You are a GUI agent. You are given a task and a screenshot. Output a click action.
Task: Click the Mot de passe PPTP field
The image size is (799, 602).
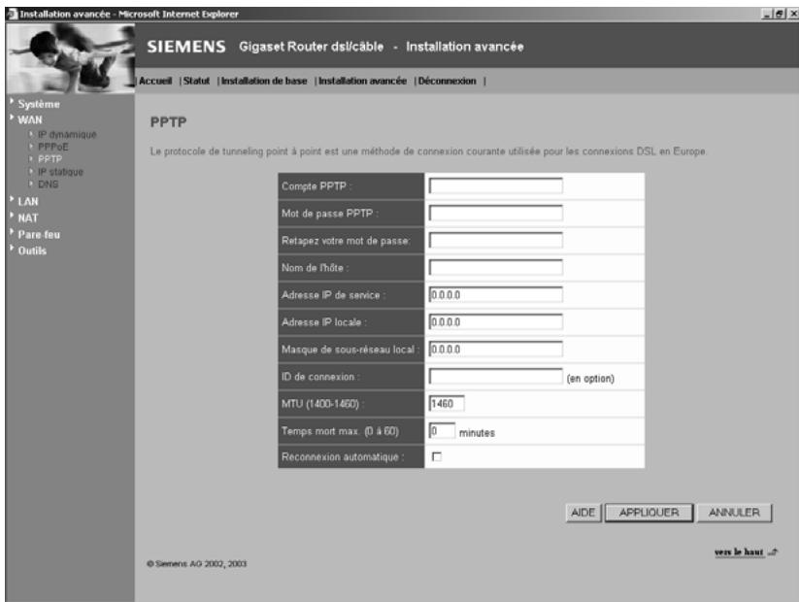496,213
